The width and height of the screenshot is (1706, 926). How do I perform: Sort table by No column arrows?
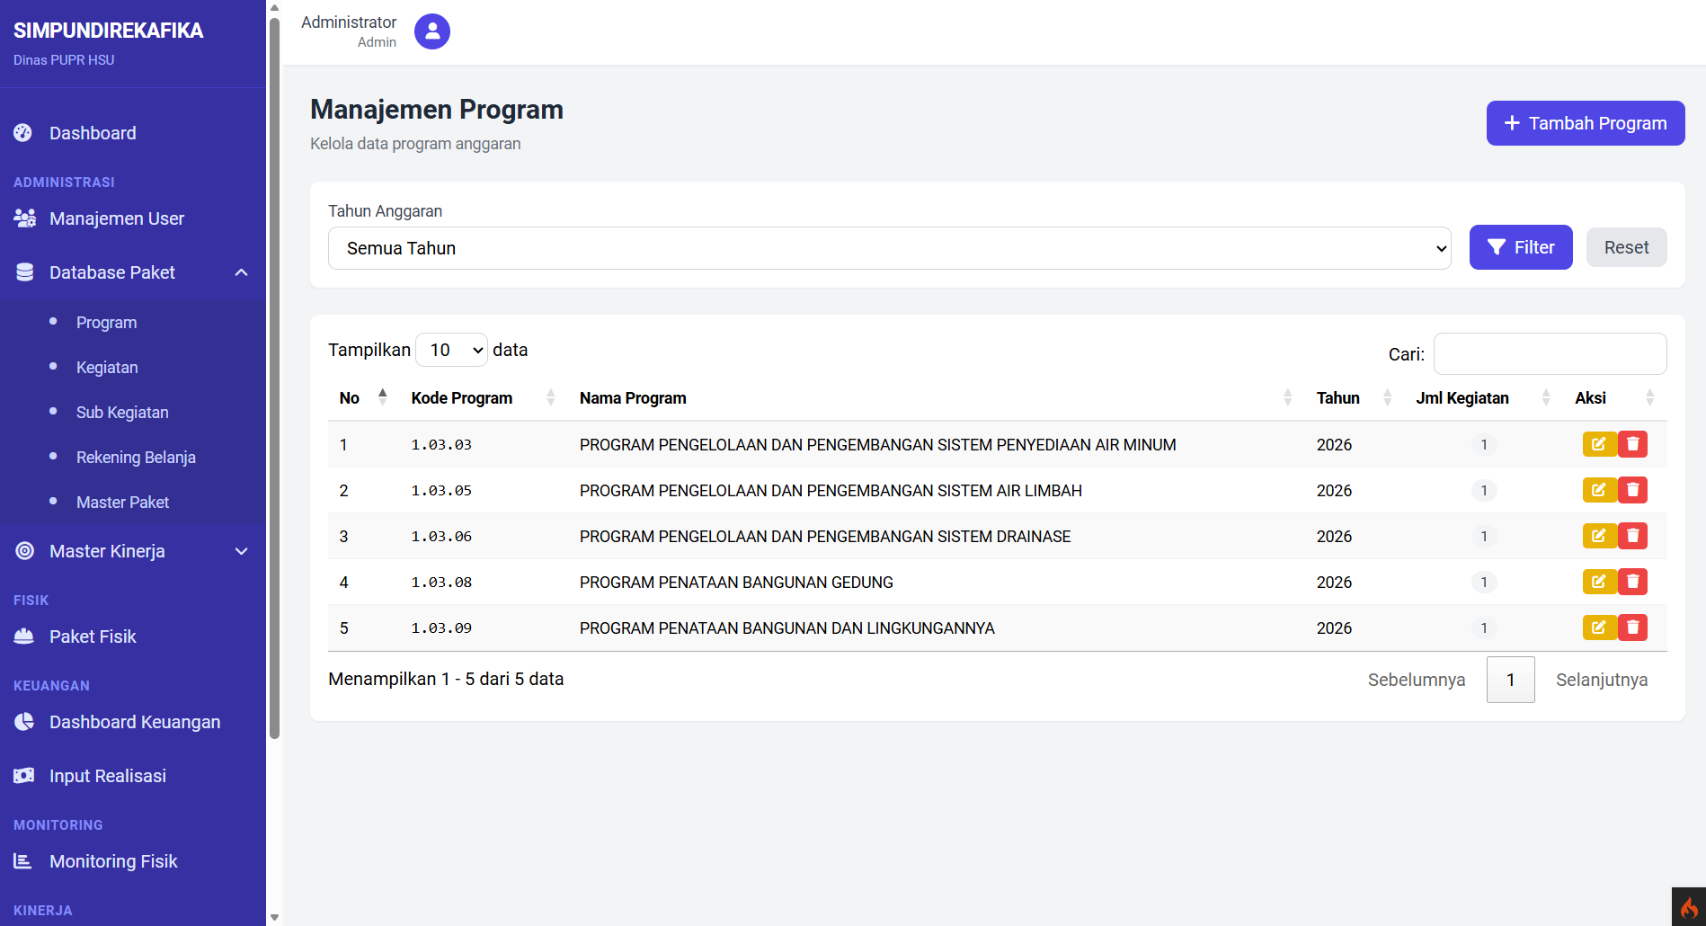383,397
